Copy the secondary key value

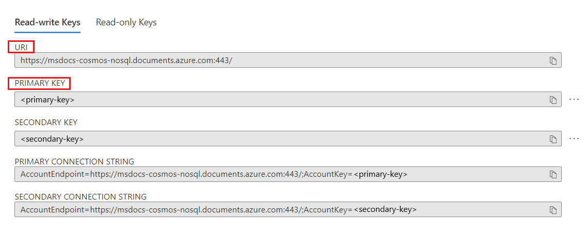553,139
